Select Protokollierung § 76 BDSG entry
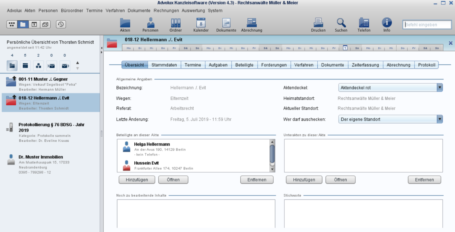This screenshot has width=455, height=232. [51, 133]
